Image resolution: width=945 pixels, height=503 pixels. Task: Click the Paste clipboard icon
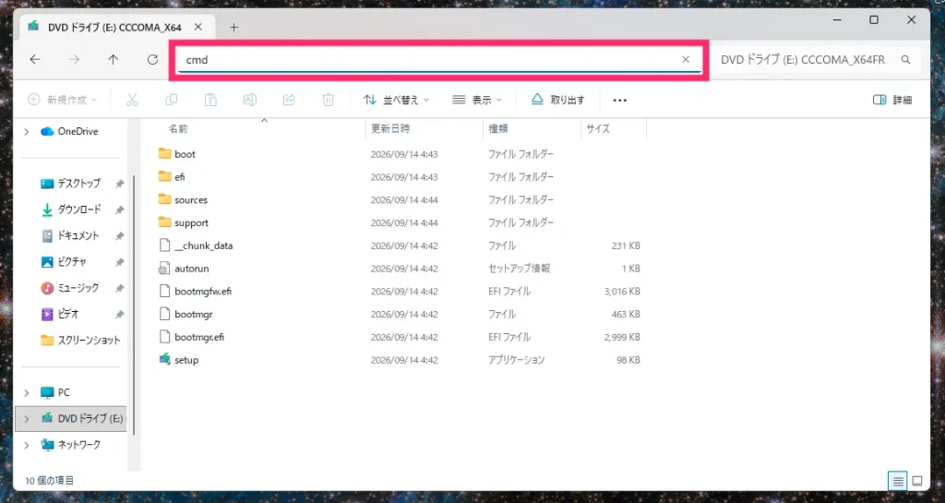pyautogui.click(x=210, y=100)
